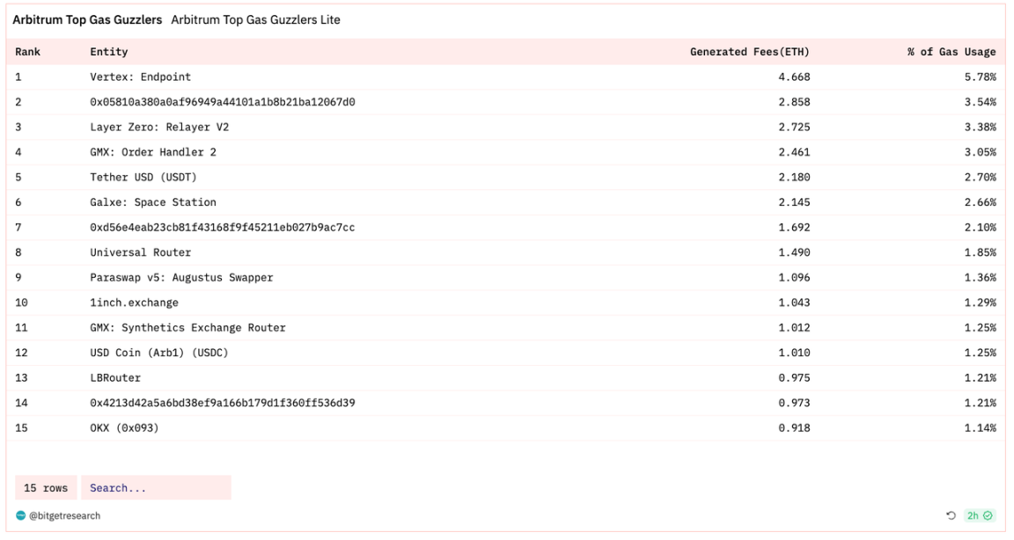
Task: Click the 2.180 generated fees value
Action: [x=794, y=177]
